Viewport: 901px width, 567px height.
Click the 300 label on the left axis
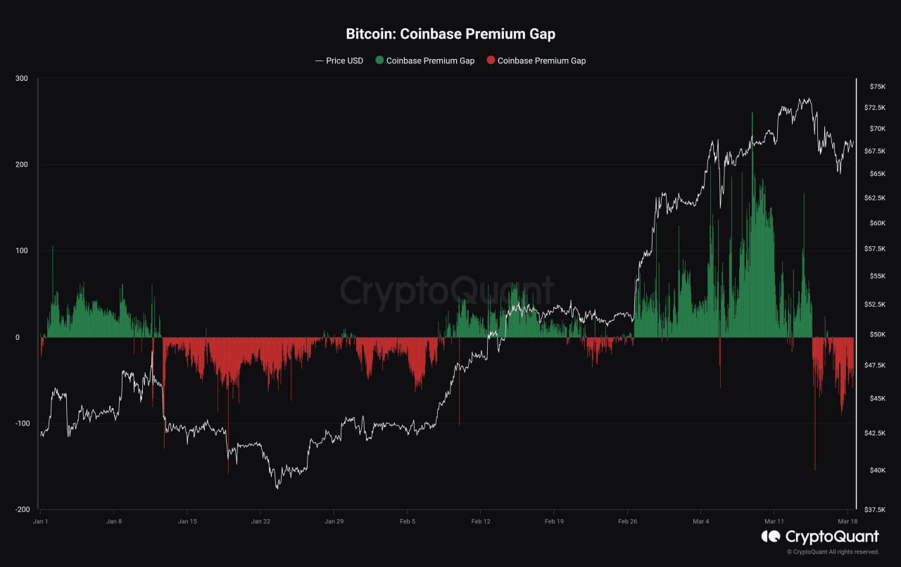tap(22, 79)
